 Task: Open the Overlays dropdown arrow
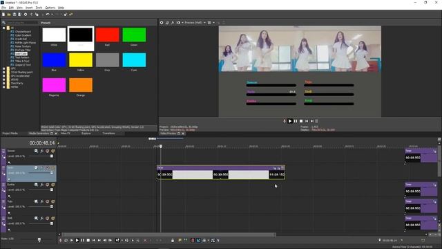(213, 23)
